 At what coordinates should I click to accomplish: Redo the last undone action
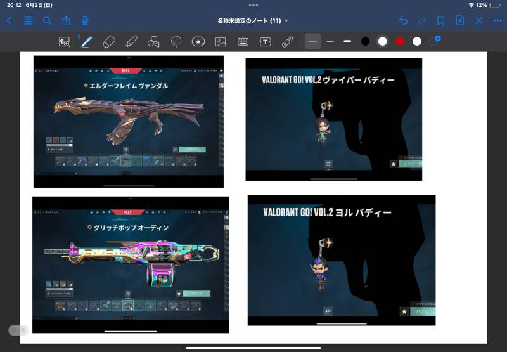pyautogui.click(x=422, y=21)
